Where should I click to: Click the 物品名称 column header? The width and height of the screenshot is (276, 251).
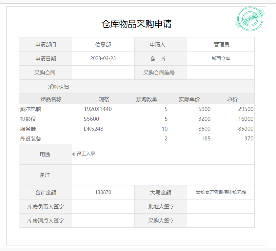point(51,99)
